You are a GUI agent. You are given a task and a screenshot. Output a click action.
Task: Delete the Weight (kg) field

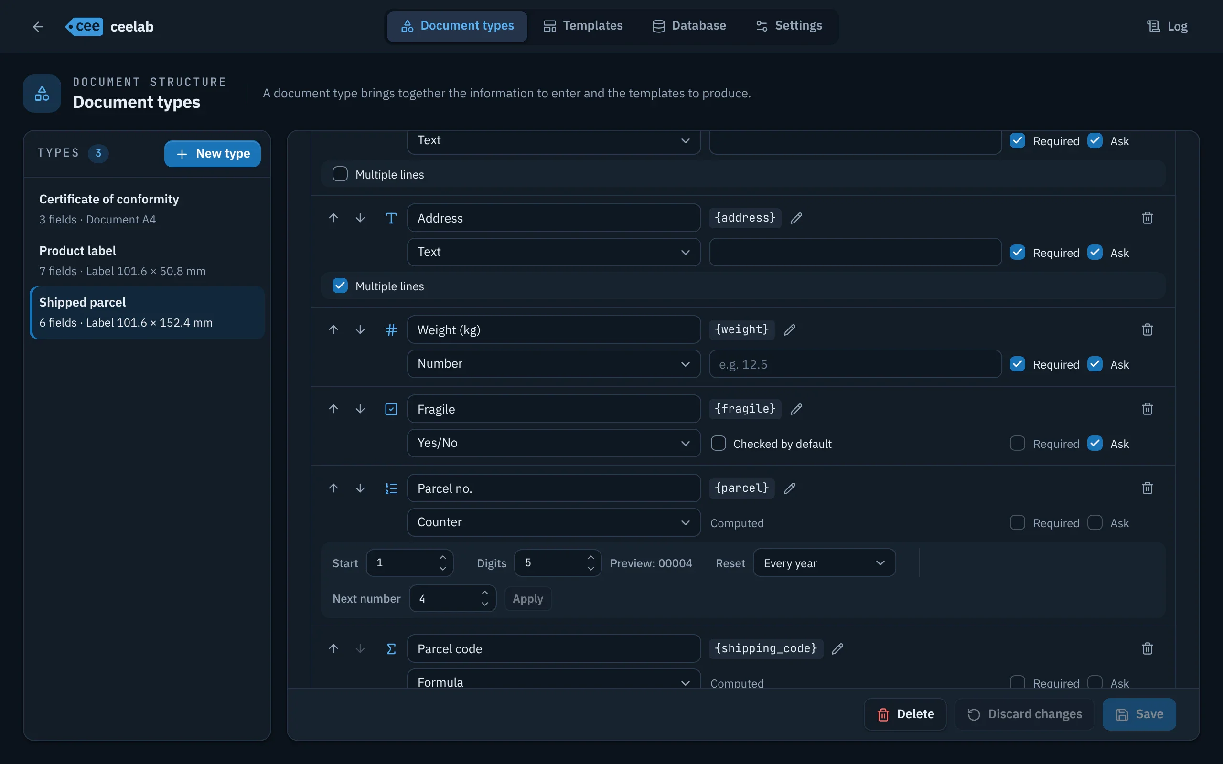tap(1148, 329)
